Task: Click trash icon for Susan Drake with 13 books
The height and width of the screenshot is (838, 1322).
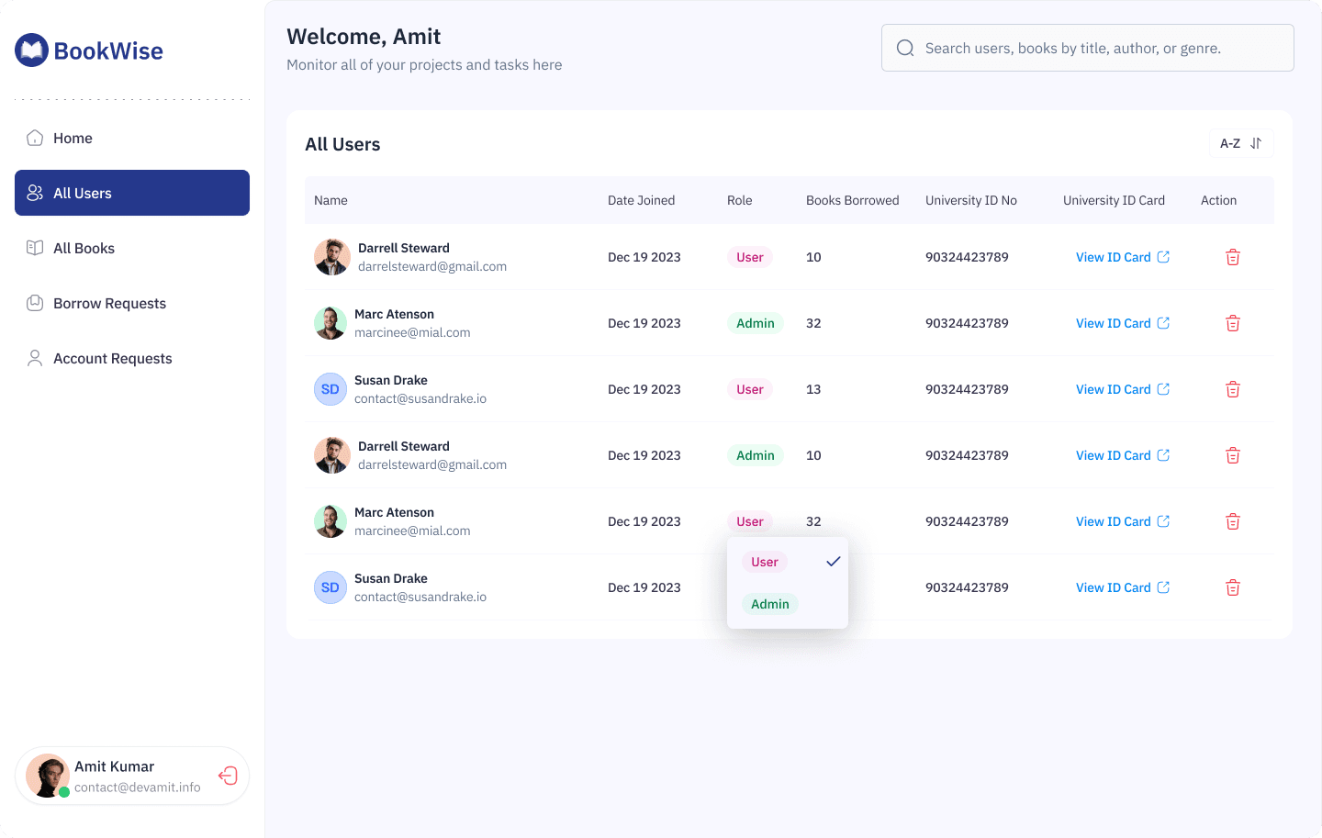Action: tap(1232, 389)
